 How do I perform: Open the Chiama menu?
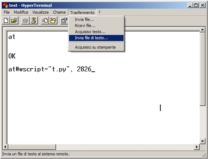pyautogui.click(x=59, y=12)
